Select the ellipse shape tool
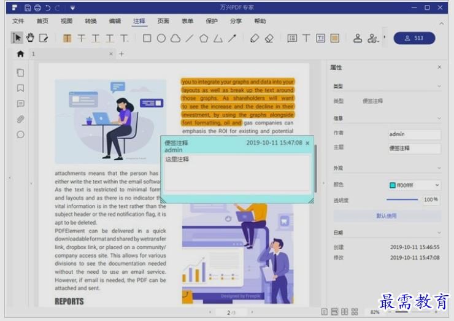The width and height of the screenshot is (454, 321). coord(161,38)
